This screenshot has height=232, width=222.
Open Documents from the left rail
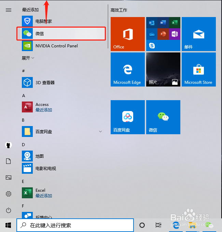(x=9, y=161)
